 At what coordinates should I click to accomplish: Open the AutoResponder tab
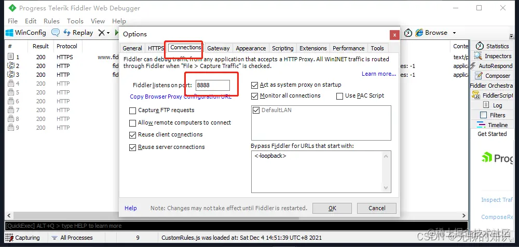pyautogui.click(x=491, y=66)
